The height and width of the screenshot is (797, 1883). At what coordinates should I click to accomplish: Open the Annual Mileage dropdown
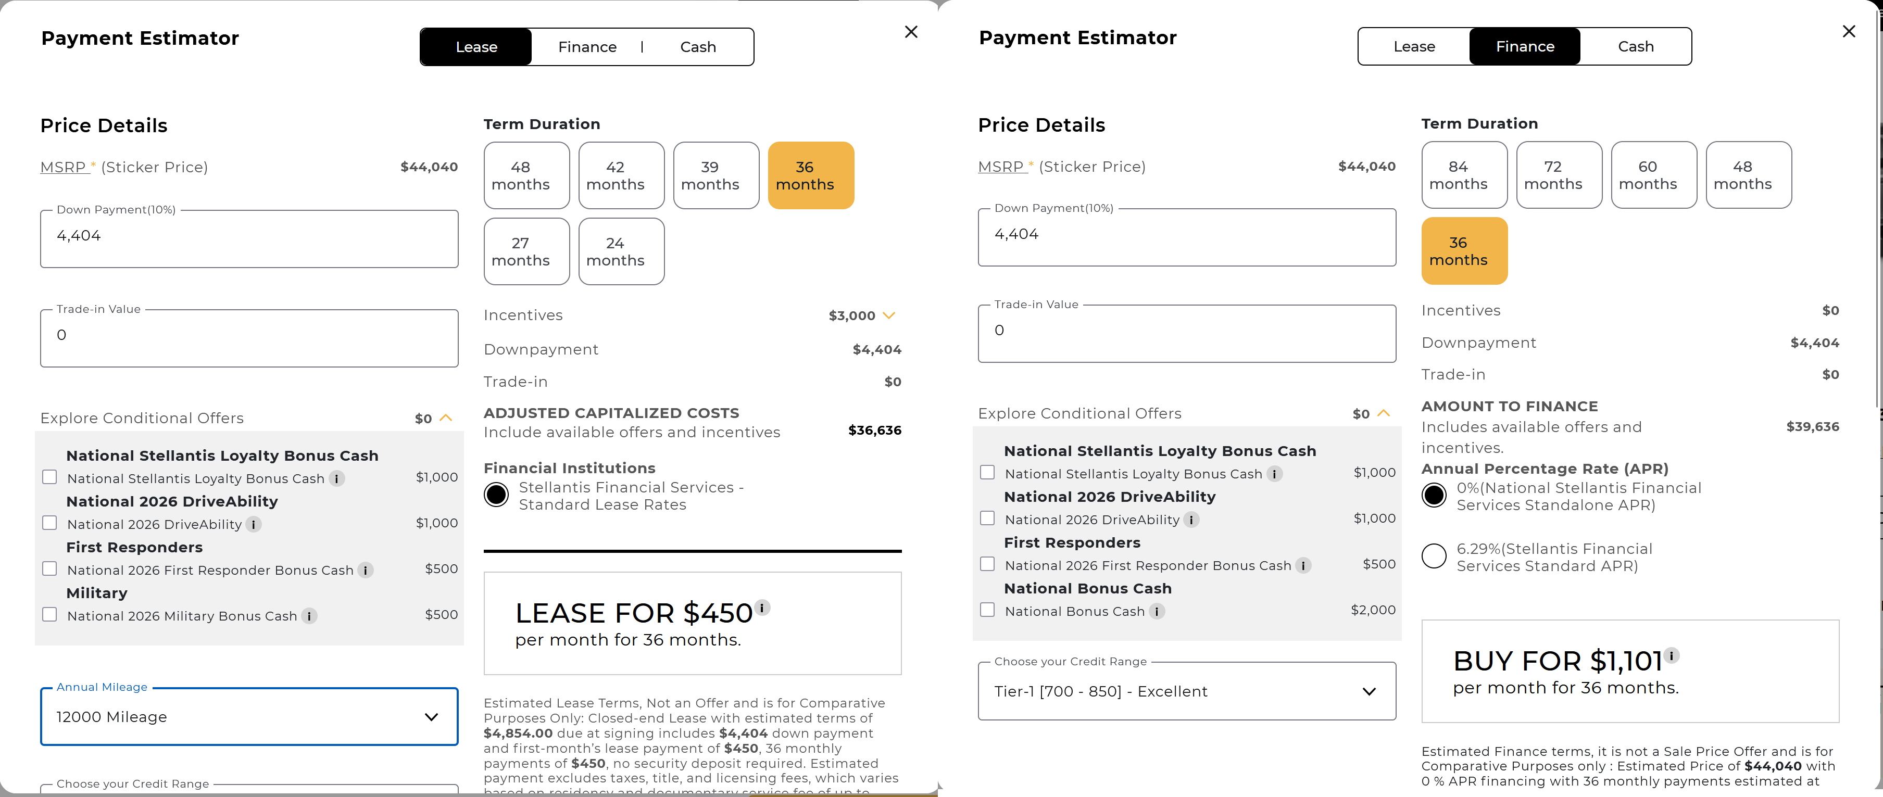(x=249, y=717)
